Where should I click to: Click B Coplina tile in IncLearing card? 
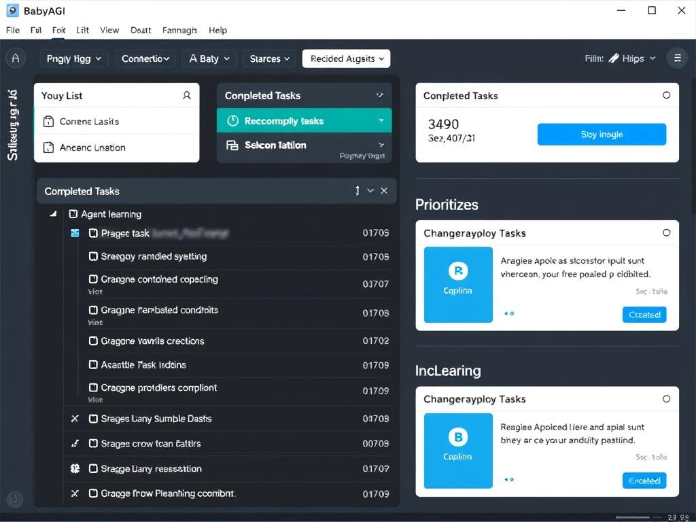[x=458, y=451]
